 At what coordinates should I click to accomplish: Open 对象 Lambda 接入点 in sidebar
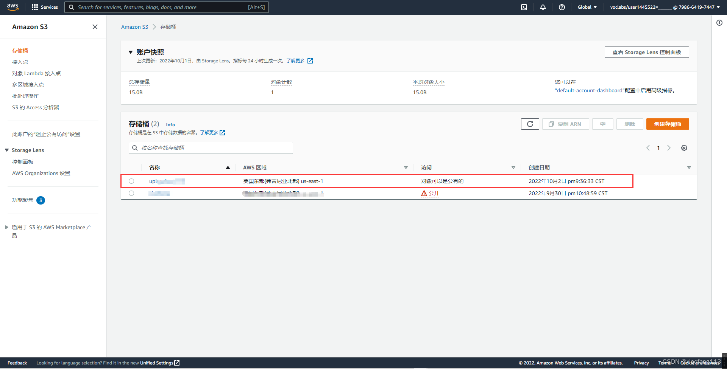click(36, 73)
